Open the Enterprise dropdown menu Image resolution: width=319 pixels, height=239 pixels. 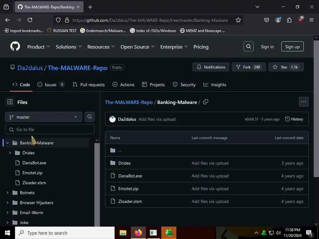174,47
